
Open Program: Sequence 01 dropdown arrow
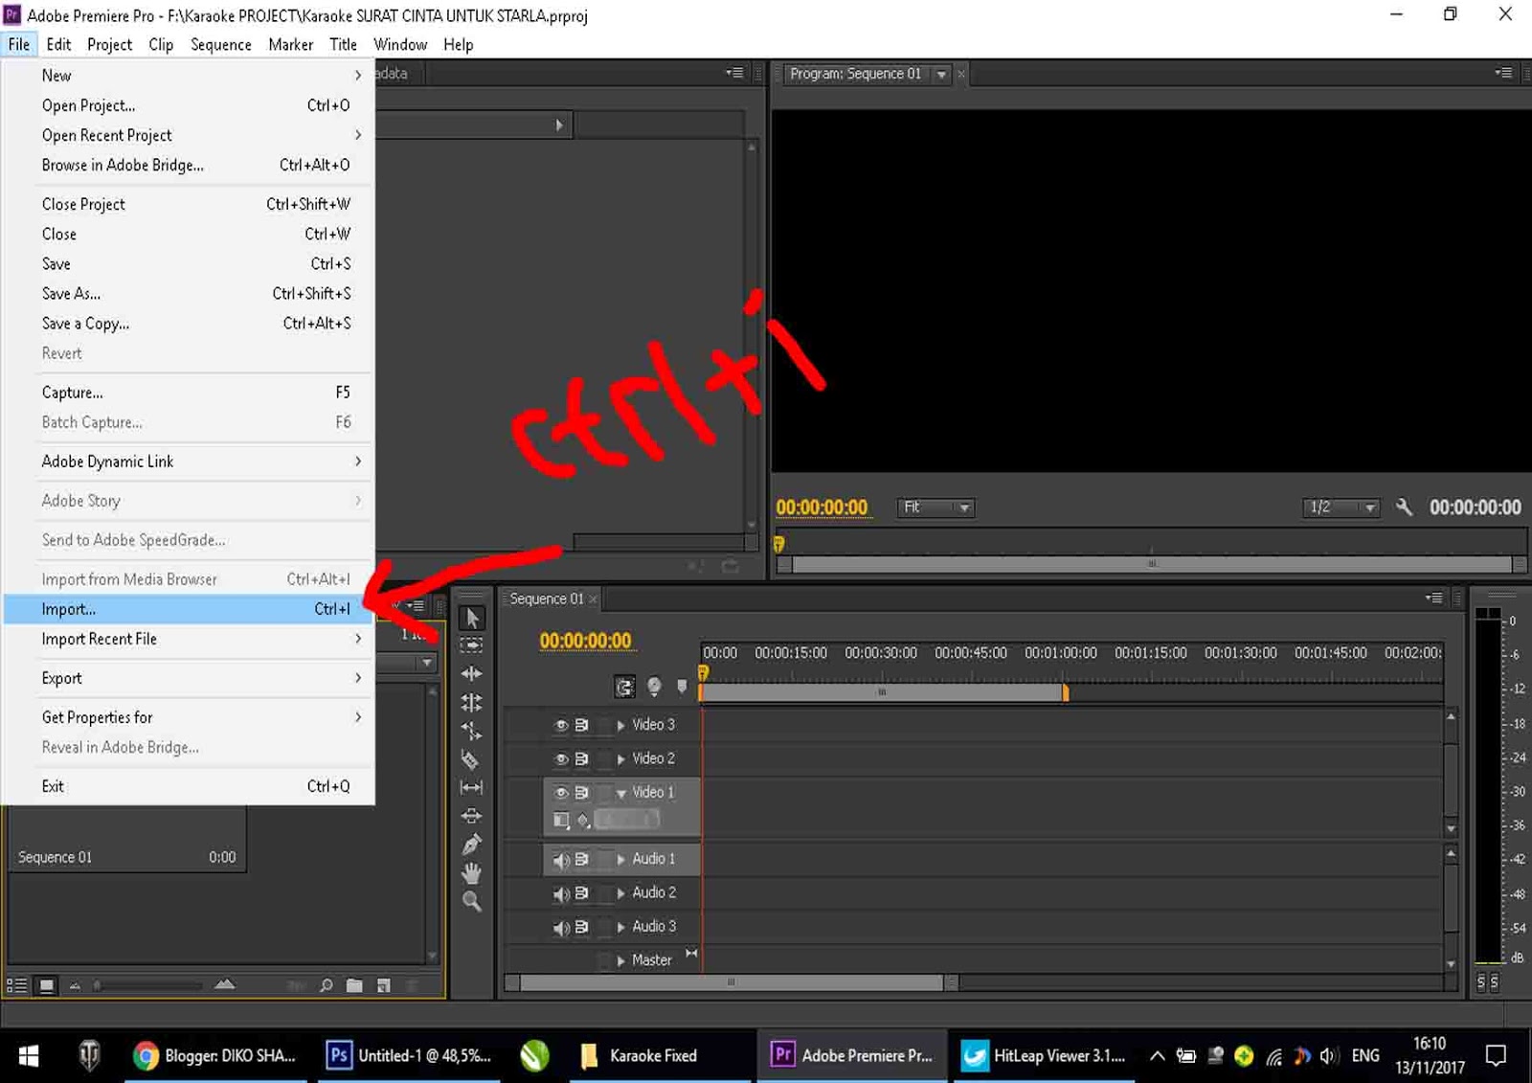[x=941, y=74]
